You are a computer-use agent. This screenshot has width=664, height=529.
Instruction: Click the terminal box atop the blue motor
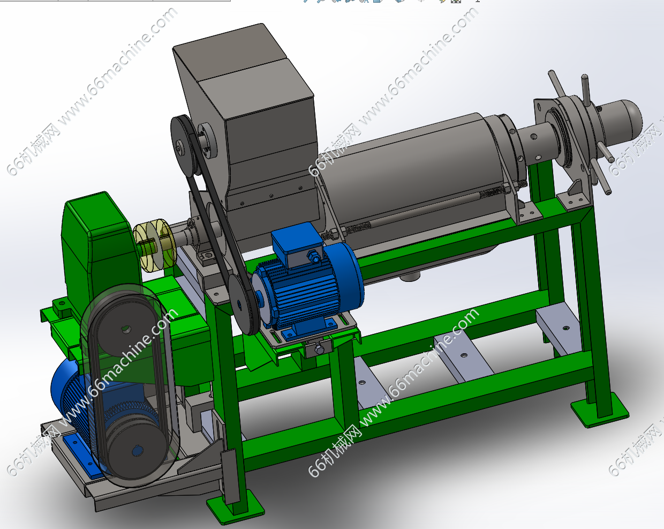[296, 244]
